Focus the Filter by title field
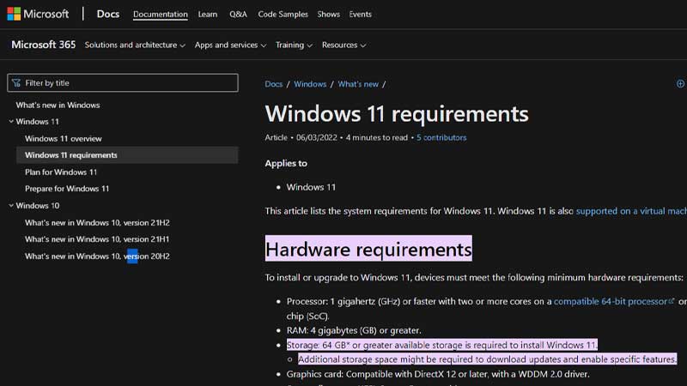 tap(123, 82)
